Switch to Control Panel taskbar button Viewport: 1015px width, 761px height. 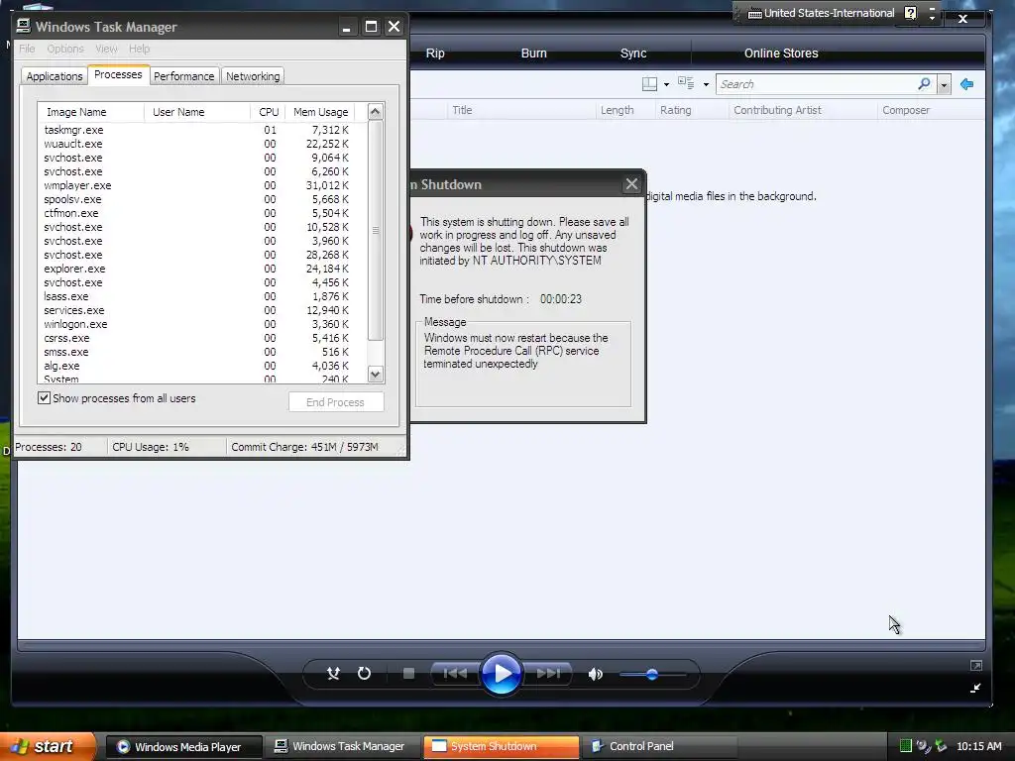tap(659, 747)
